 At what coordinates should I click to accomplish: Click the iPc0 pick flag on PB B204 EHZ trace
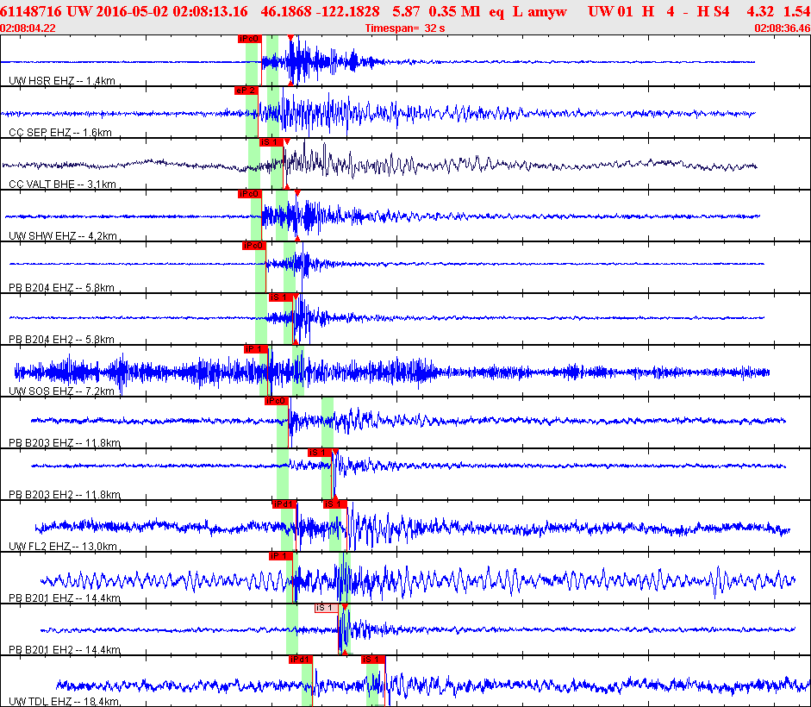253,246
